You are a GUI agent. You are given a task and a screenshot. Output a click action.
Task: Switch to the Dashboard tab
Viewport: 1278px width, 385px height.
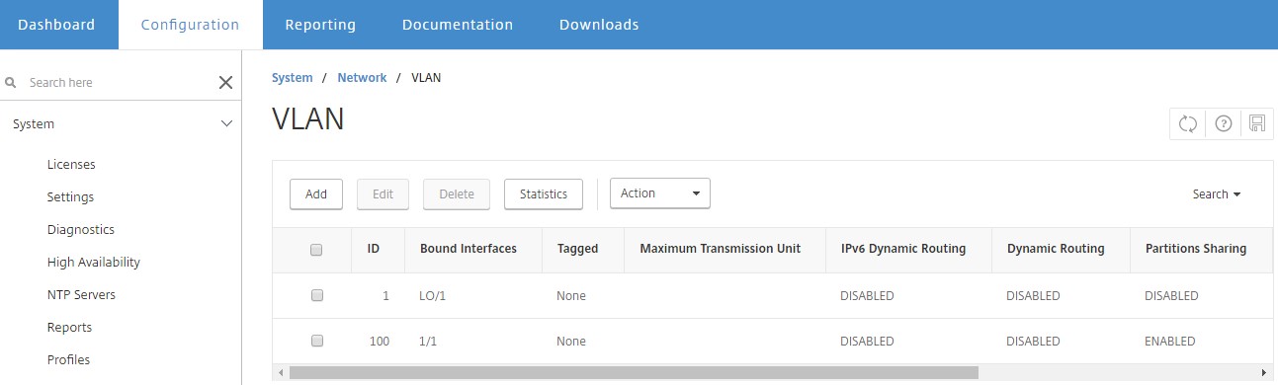click(56, 25)
